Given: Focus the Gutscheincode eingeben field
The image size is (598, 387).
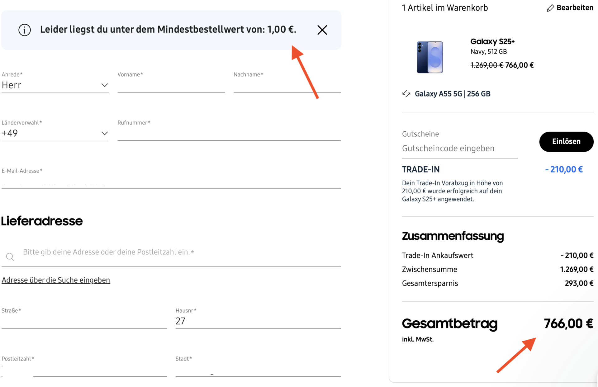Looking at the screenshot, I should pyautogui.click(x=459, y=149).
